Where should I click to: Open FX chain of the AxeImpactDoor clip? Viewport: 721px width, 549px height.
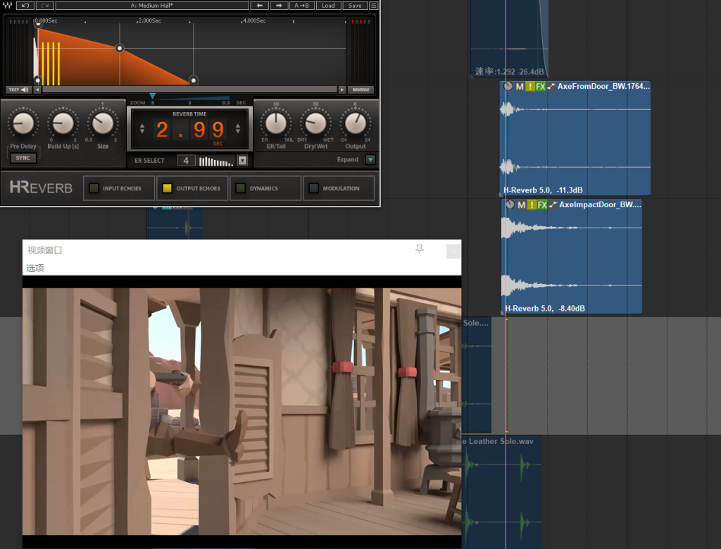tap(542, 205)
